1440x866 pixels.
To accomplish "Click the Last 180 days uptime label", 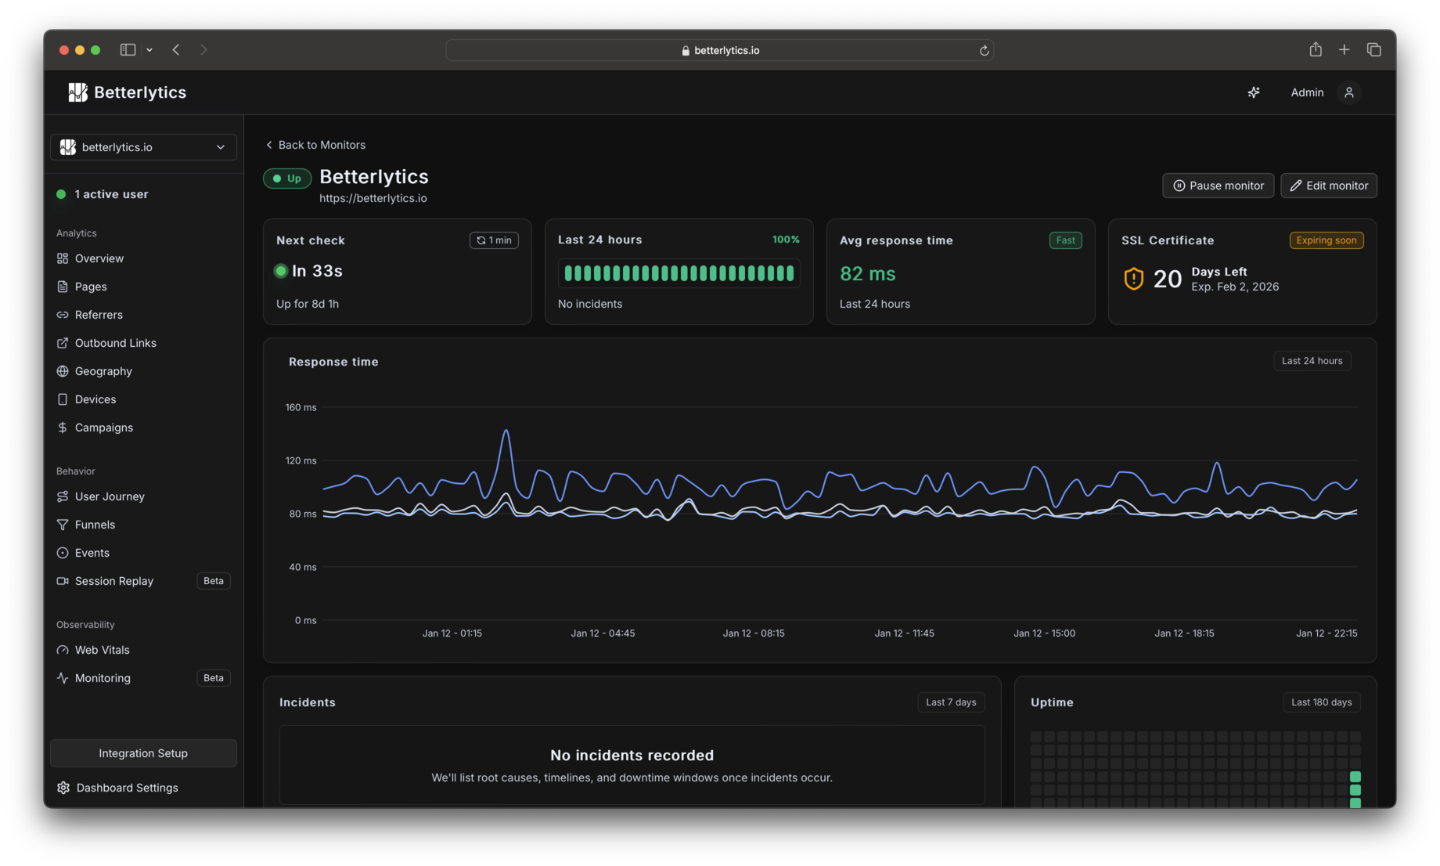I will 1322,702.
